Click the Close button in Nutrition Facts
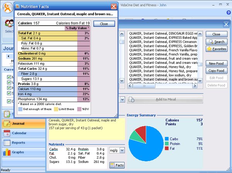 104,24
